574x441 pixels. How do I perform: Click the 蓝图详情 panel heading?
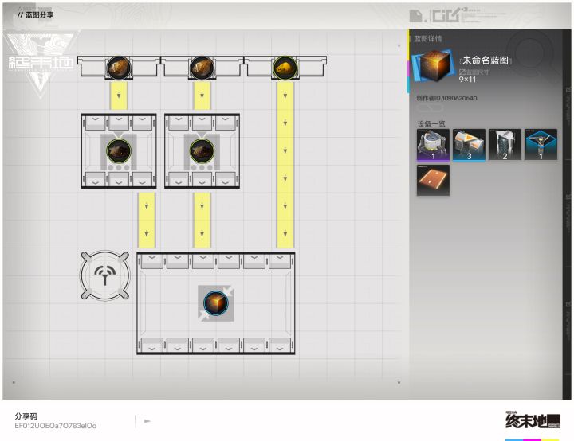point(427,39)
